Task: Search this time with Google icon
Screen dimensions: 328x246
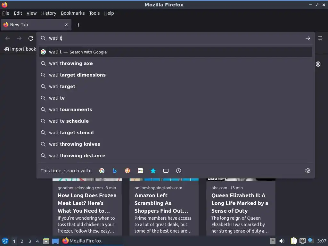Action: 102,171
